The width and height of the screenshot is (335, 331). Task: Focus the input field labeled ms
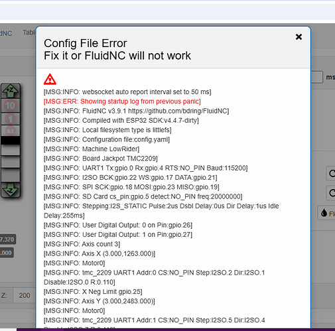pos(316,77)
